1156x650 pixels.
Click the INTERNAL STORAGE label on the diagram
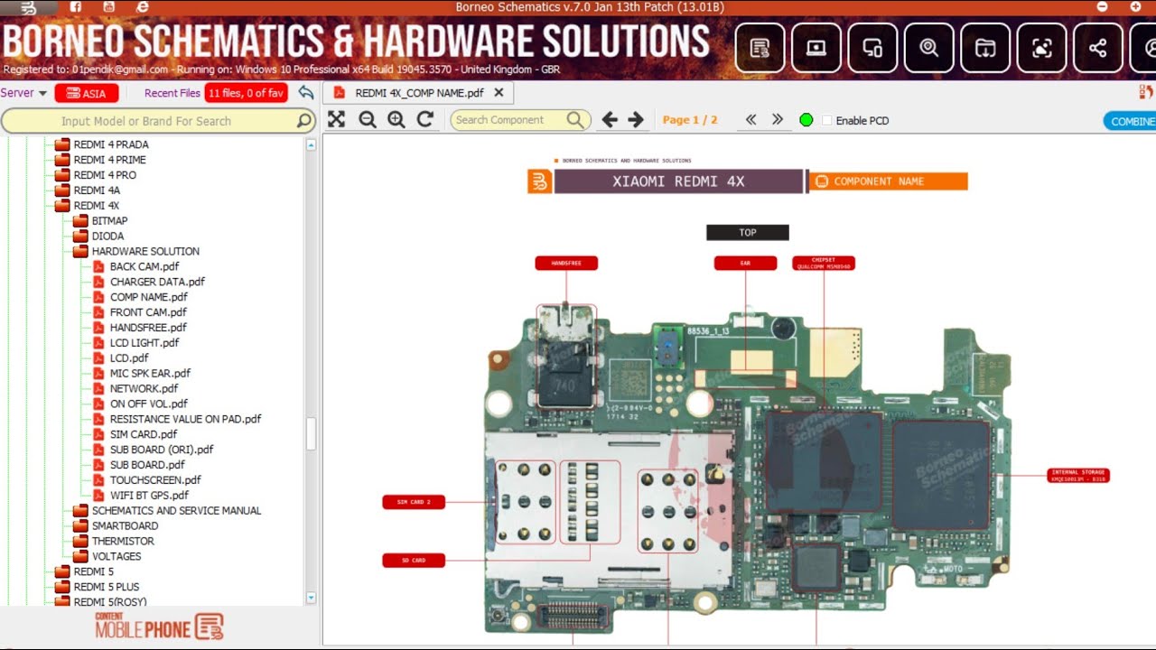[1078, 475]
